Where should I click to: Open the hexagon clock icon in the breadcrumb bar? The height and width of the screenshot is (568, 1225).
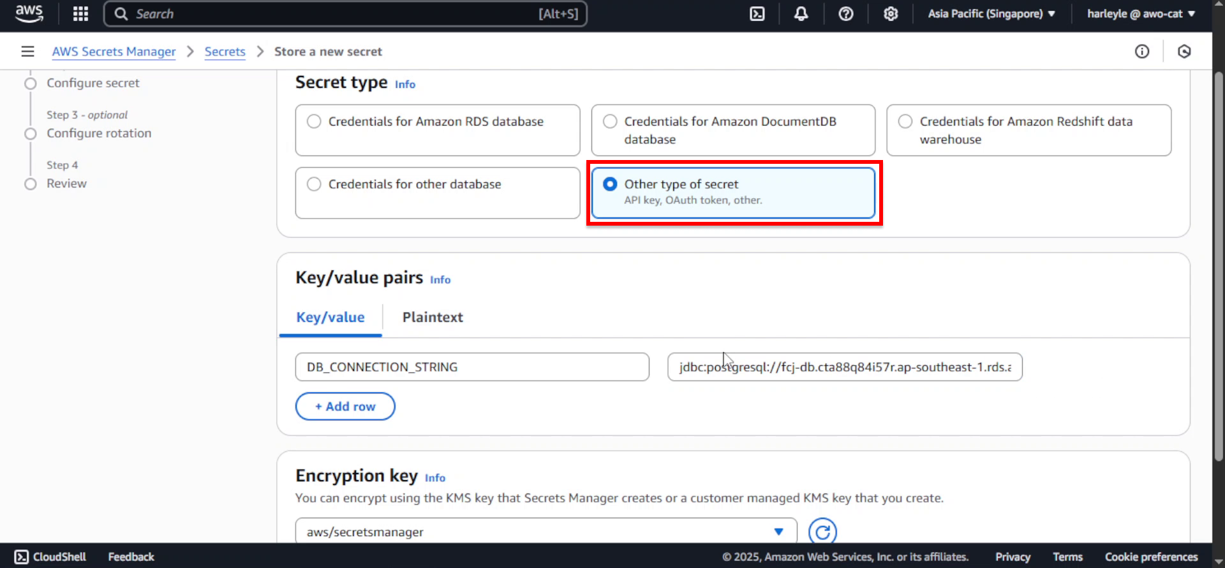click(x=1184, y=51)
